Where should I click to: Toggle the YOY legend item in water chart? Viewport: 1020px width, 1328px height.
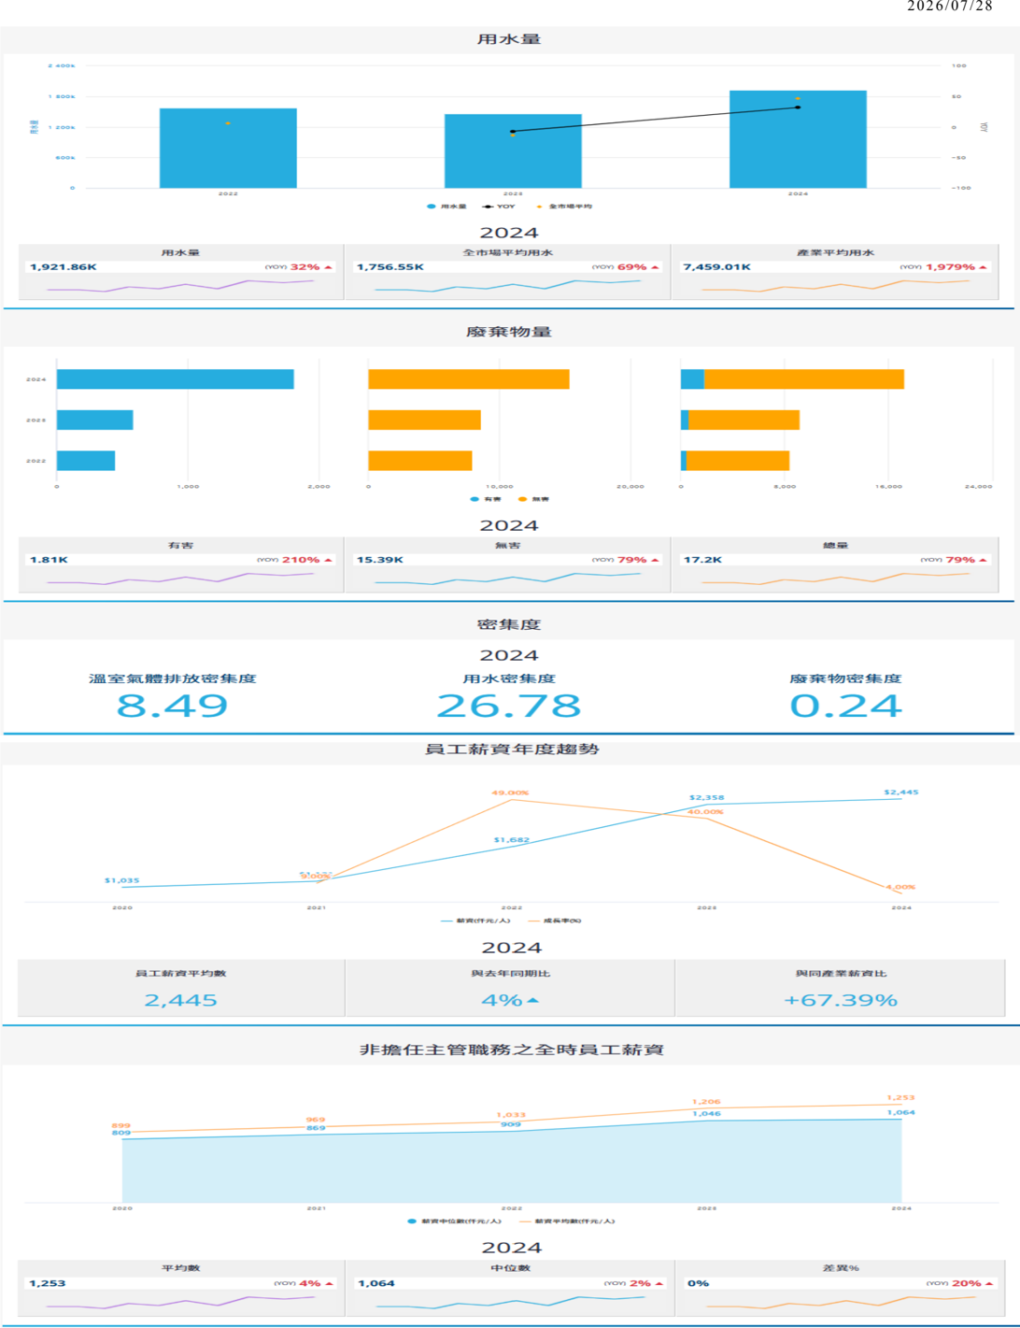[499, 207]
